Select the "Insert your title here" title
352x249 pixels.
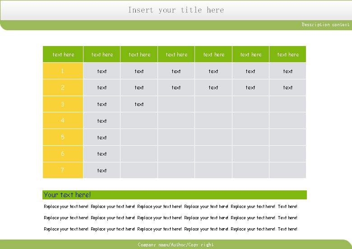tap(176, 10)
